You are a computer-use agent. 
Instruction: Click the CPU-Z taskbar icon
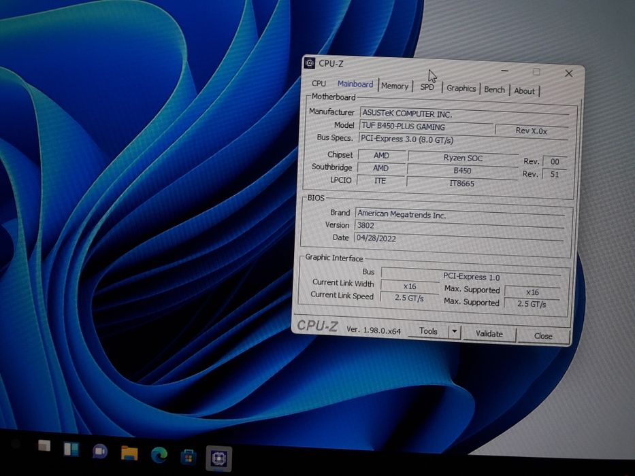(x=218, y=458)
